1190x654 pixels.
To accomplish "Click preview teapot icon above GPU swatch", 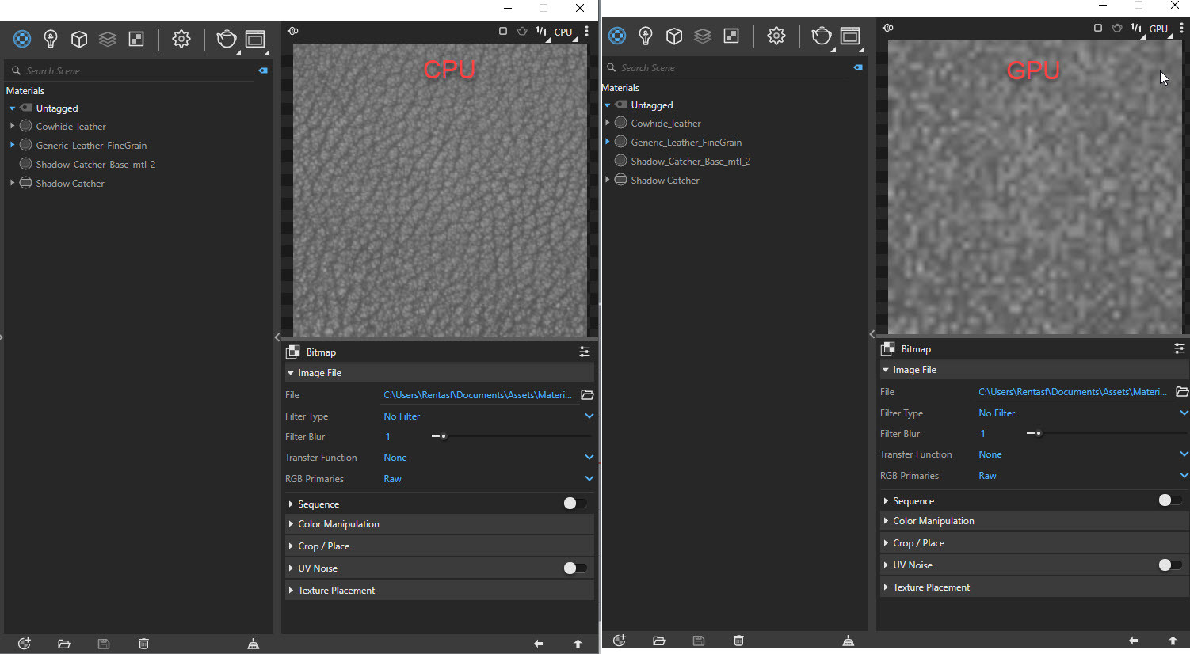I will pyautogui.click(x=1117, y=29).
